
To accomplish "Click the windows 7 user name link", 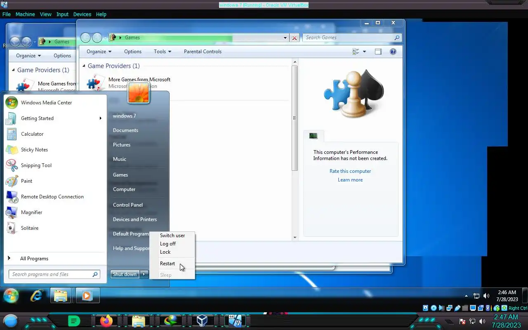I will tap(125, 116).
